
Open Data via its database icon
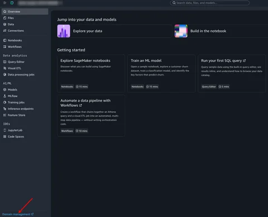[x=5, y=24]
